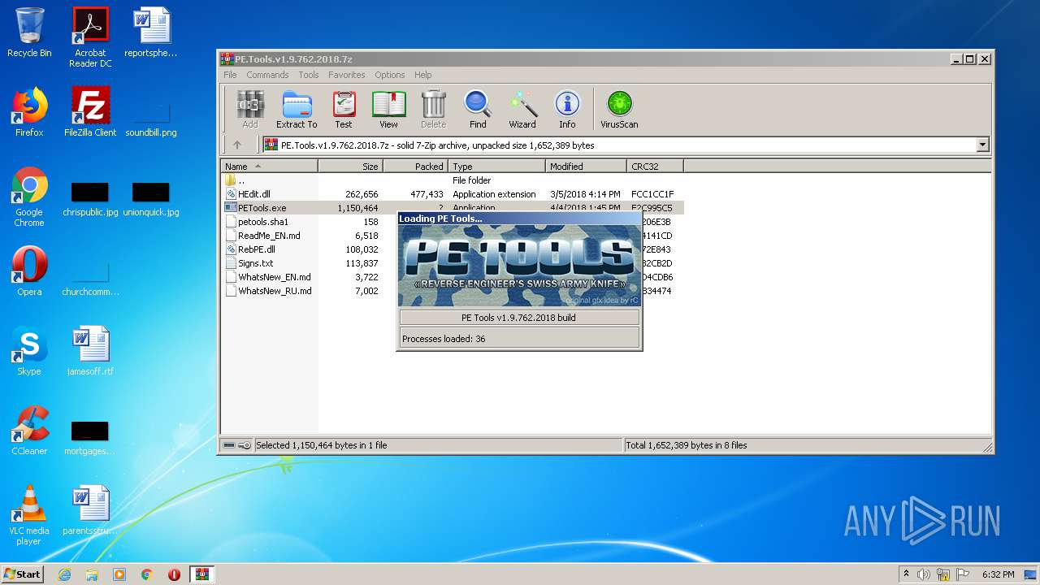Image resolution: width=1040 pixels, height=585 pixels.
Task: Open the Tools menu
Action: pyautogui.click(x=309, y=75)
